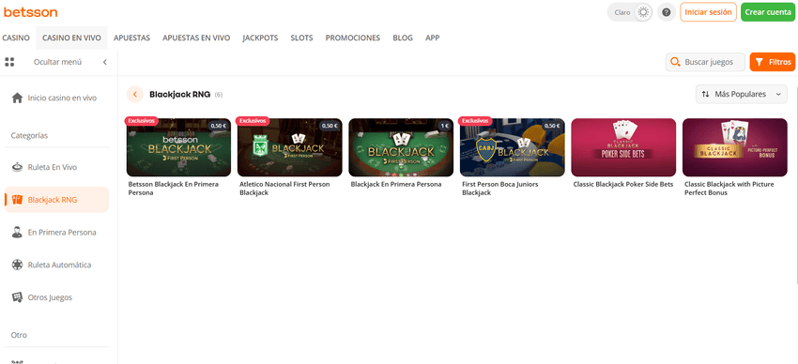Open the JACKPOTS tab
Viewport: 798px width, 364px height.
tap(260, 38)
